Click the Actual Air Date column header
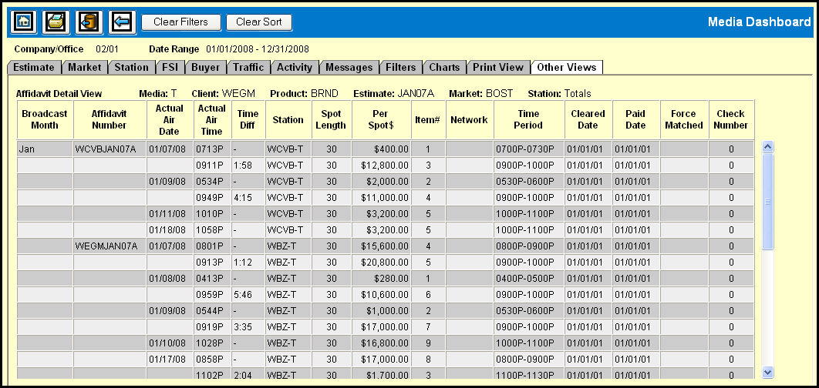819x388 pixels. [x=170, y=119]
